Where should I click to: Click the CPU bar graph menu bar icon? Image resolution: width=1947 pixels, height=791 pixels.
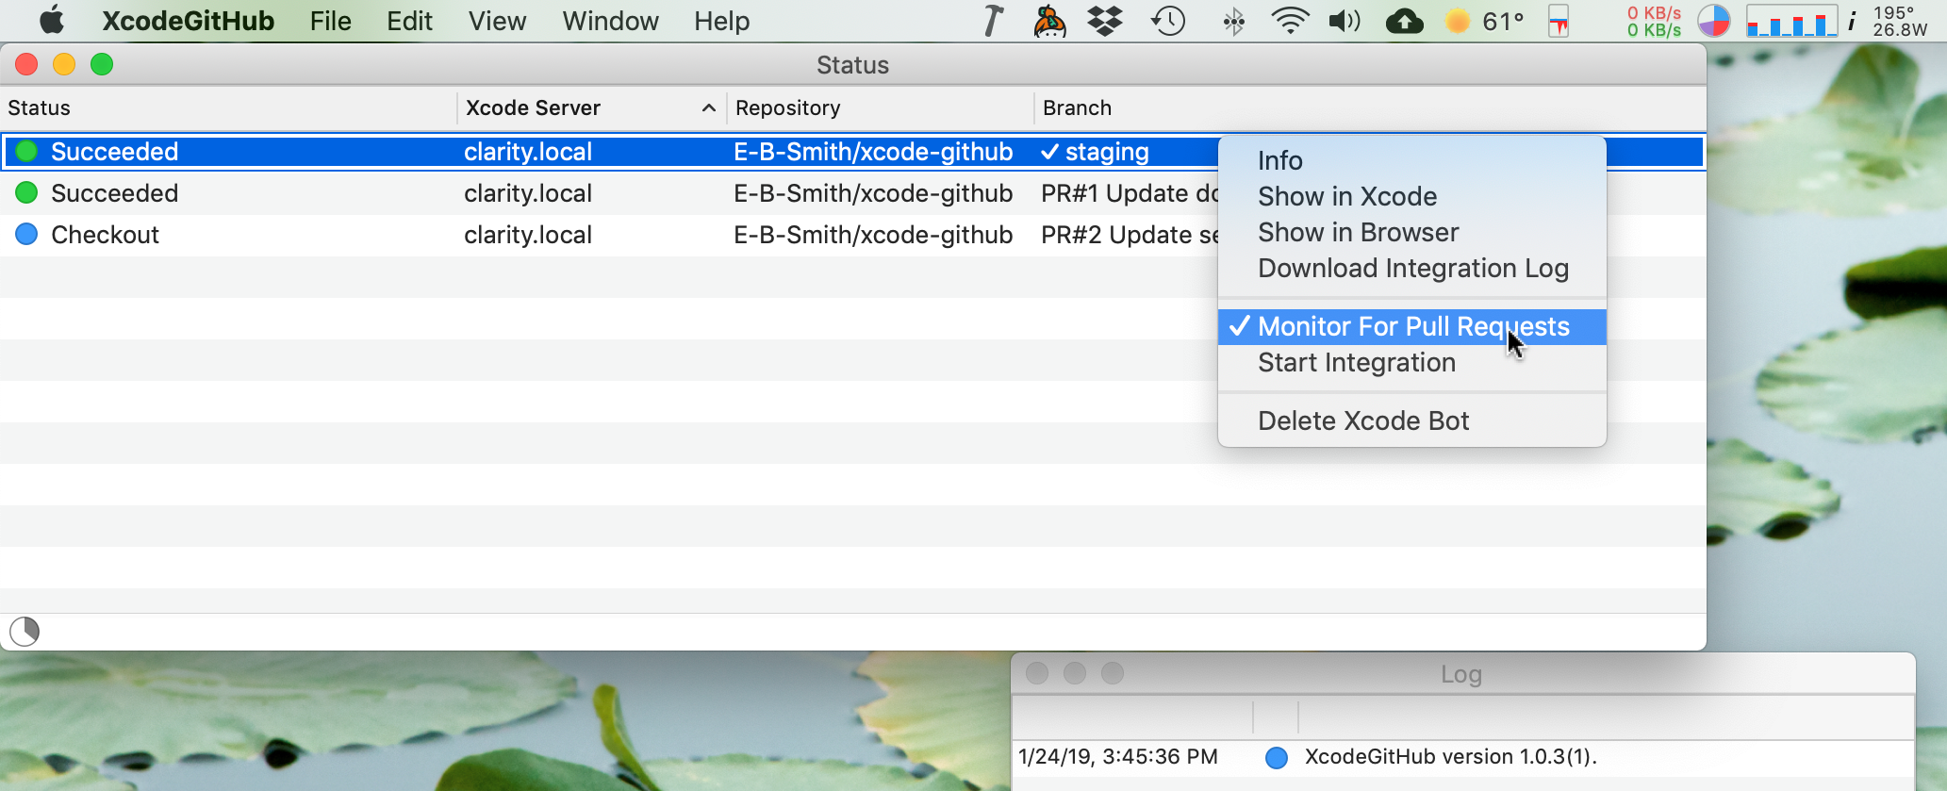(1791, 21)
